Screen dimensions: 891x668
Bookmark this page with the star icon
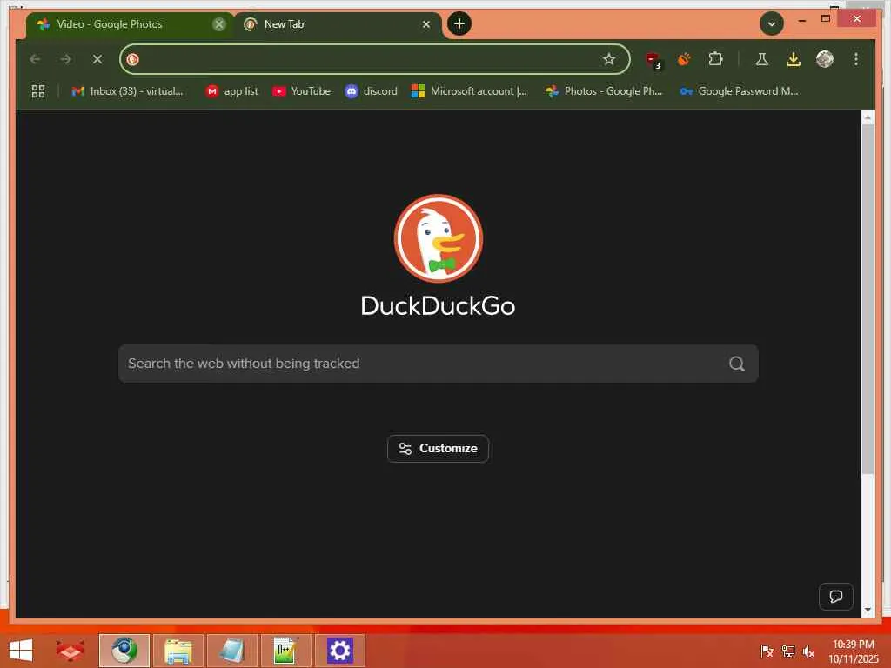(608, 59)
